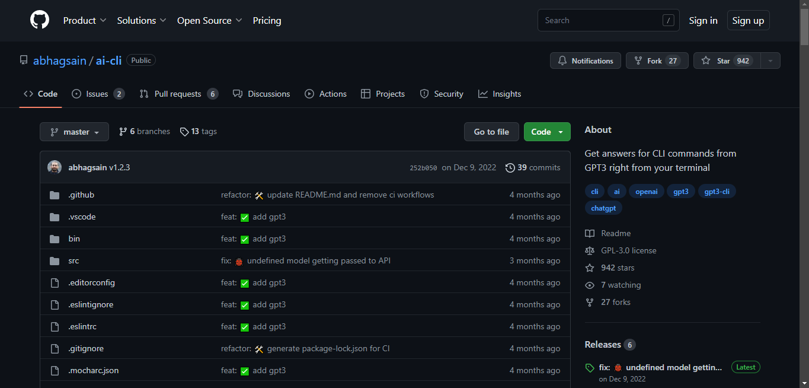Open the Pull requests tab
The height and width of the screenshot is (388, 809).
coord(179,94)
